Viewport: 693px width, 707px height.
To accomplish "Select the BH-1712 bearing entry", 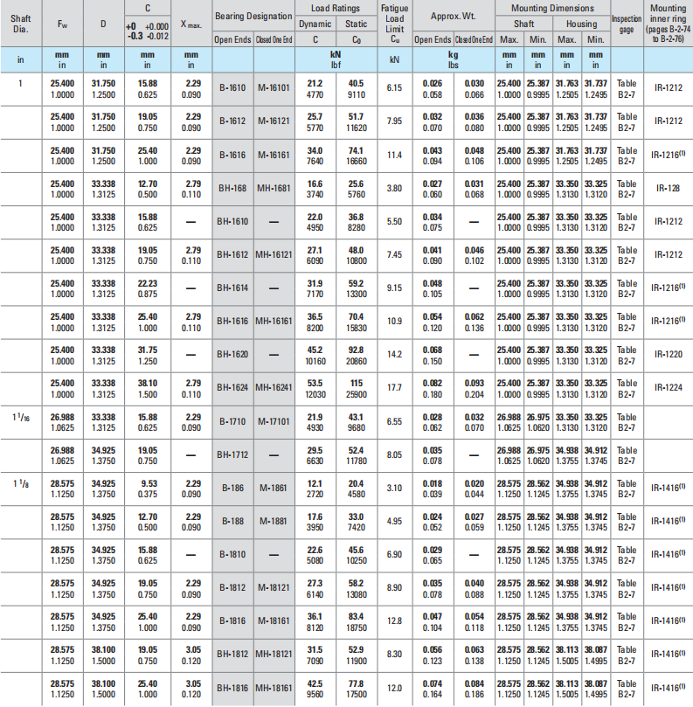I will click(232, 454).
